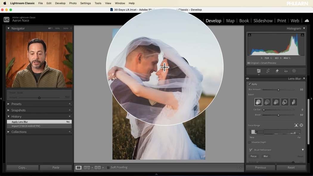The image size is (313, 176).
Task: Expand the Snapshots panel
Action: [x=8, y=110]
